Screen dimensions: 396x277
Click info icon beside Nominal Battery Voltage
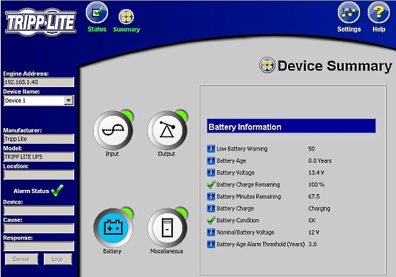[211, 232]
